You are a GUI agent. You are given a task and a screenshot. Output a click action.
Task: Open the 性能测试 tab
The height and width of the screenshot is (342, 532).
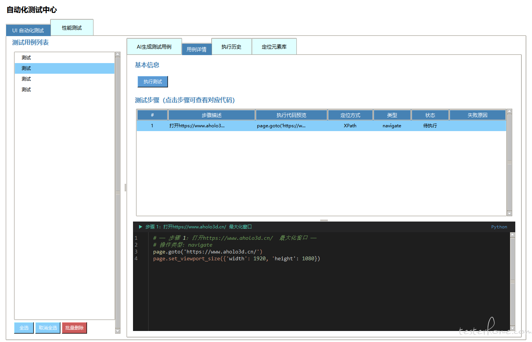(72, 28)
